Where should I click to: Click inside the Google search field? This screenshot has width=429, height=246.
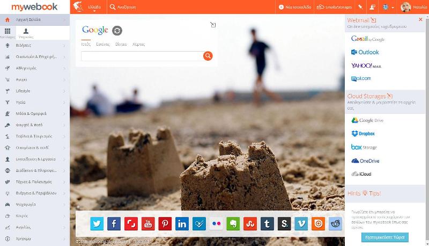coord(142,56)
